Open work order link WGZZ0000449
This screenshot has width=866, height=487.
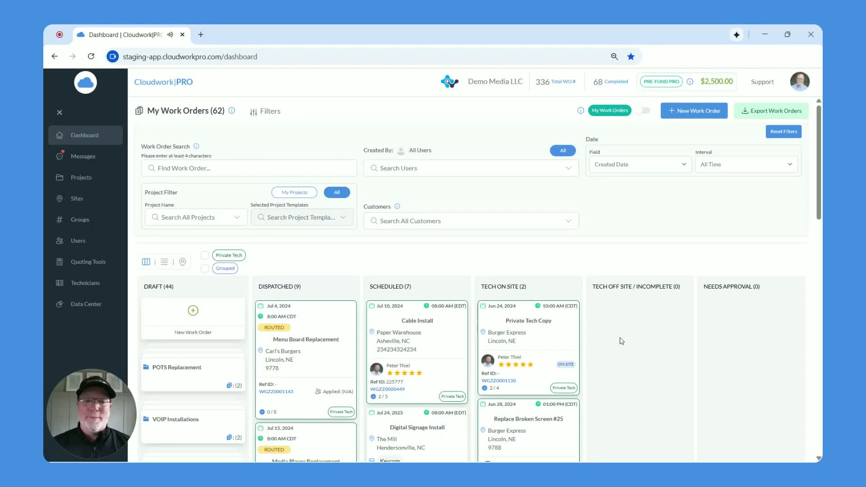[387, 390]
